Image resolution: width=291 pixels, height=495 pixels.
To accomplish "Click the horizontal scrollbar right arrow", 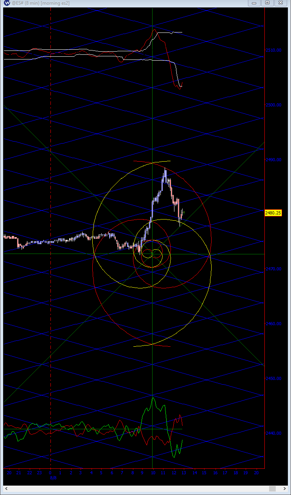I will (284, 488).
